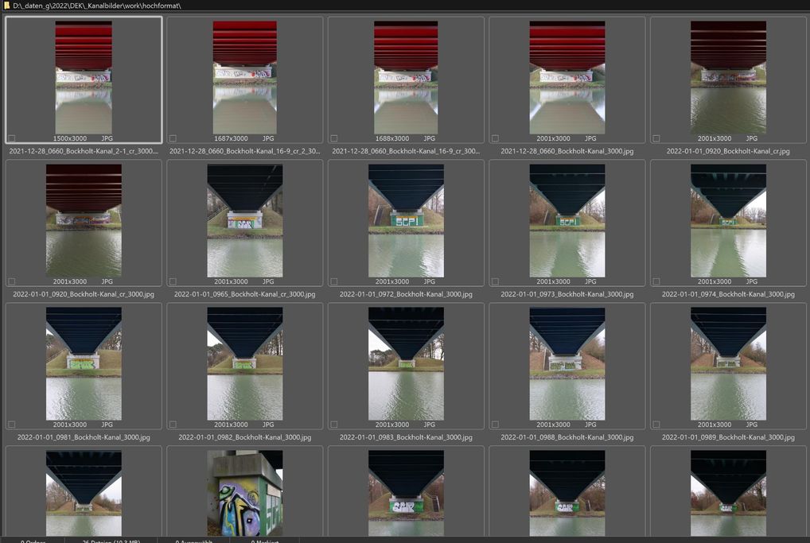Click thumbnail of 0983_Bockholt-Kanal_3000.jpg
The image size is (810, 543).
[406, 363]
